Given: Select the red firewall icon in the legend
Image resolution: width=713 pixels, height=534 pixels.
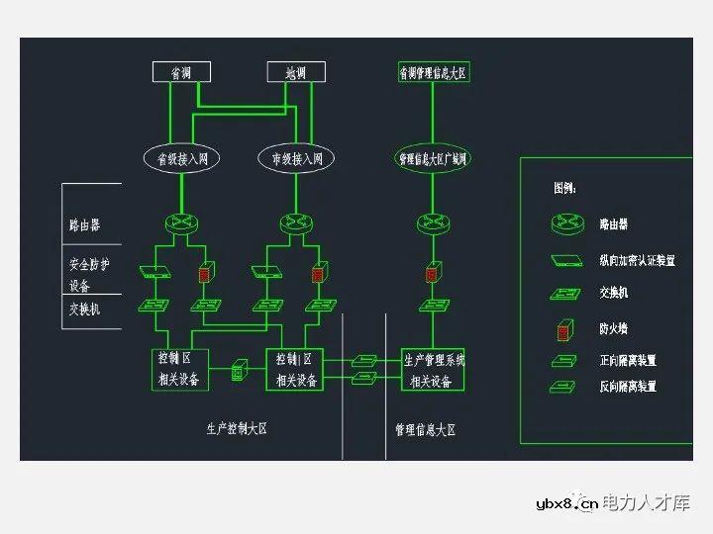Looking at the screenshot, I should (563, 328).
